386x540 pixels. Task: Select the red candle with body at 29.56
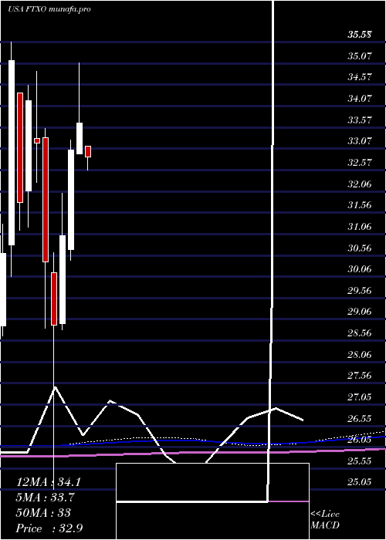click(x=54, y=299)
